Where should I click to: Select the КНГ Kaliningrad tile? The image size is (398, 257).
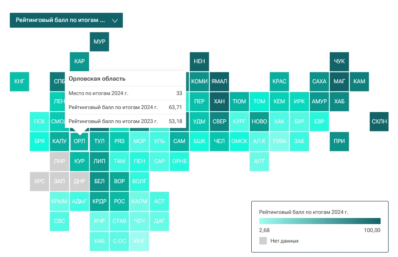click(19, 81)
